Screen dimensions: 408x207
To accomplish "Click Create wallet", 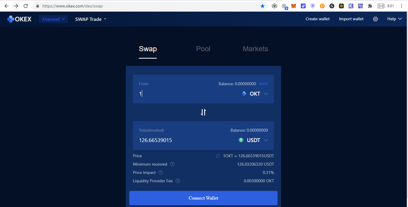I will point(317,19).
